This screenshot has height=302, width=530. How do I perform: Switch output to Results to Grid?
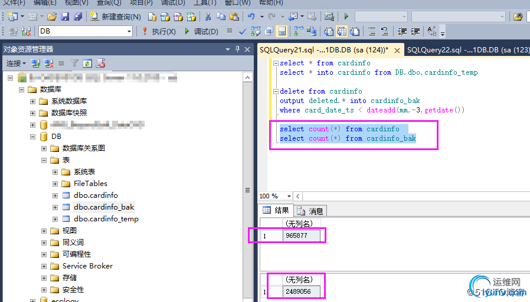[x=342, y=31]
